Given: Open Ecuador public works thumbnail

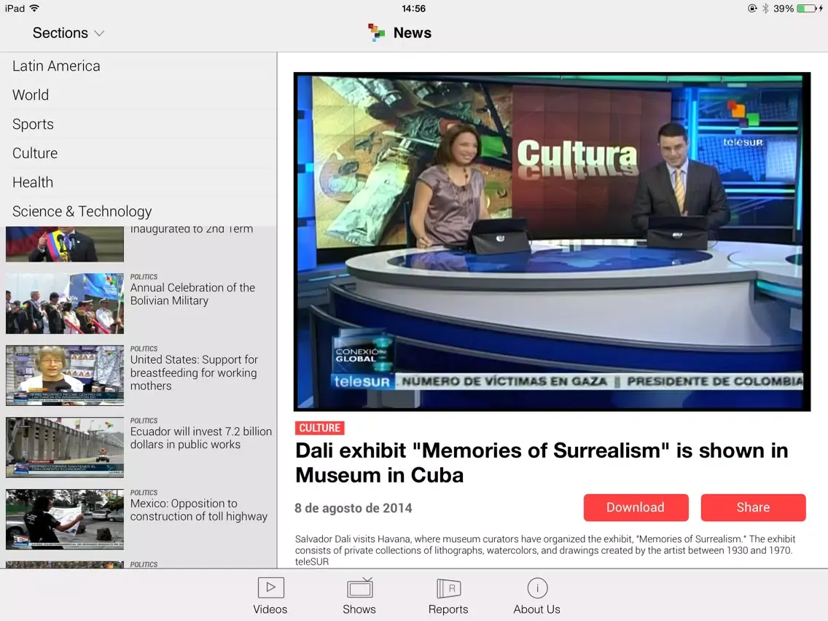Looking at the screenshot, I should click(x=65, y=448).
